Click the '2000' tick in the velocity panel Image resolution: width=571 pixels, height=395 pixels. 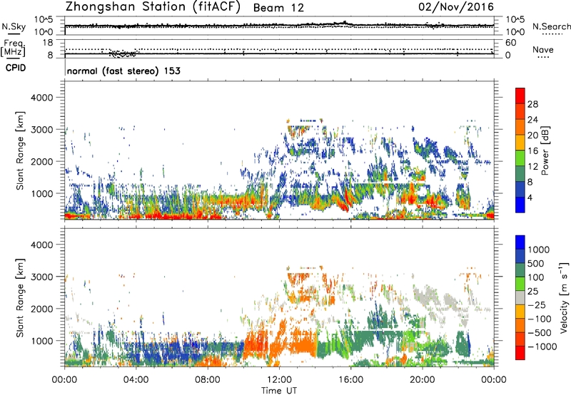pyautogui.click(x=41, y=309)
